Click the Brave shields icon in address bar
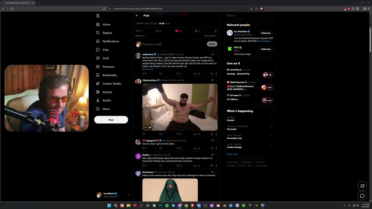 click(262, 9)
